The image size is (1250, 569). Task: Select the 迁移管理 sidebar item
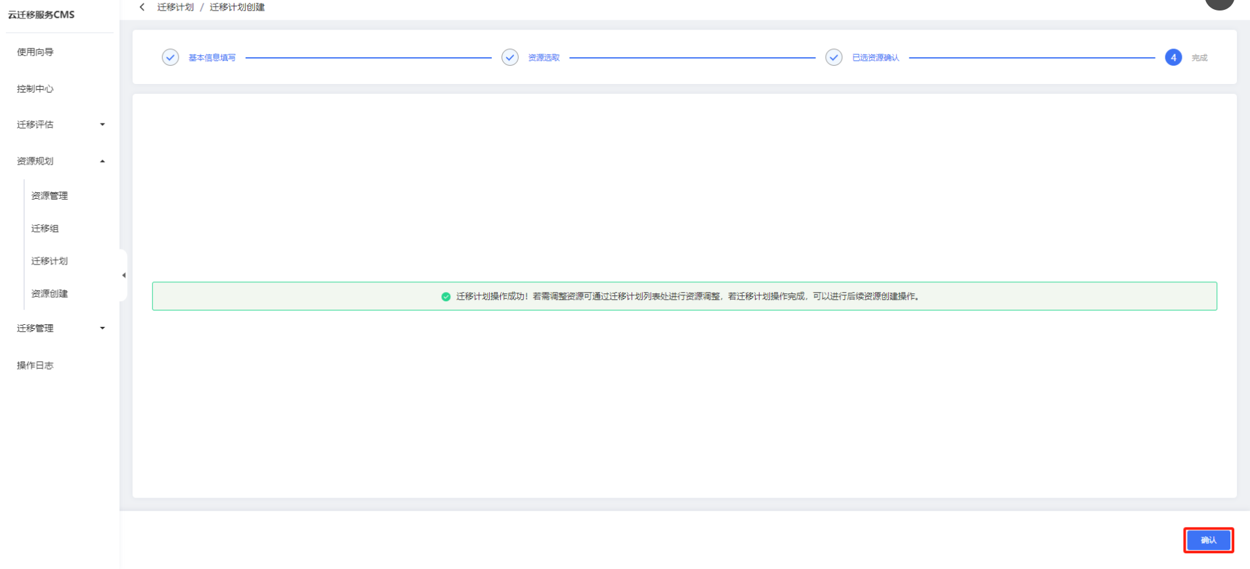pos(35,328)
